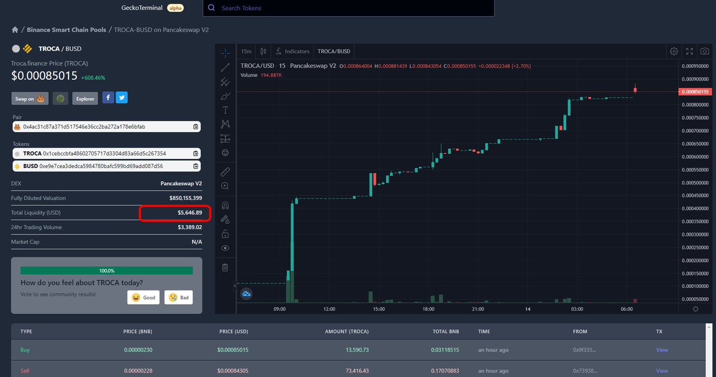
Task: Share on Twitter
Action: [122, 98]
